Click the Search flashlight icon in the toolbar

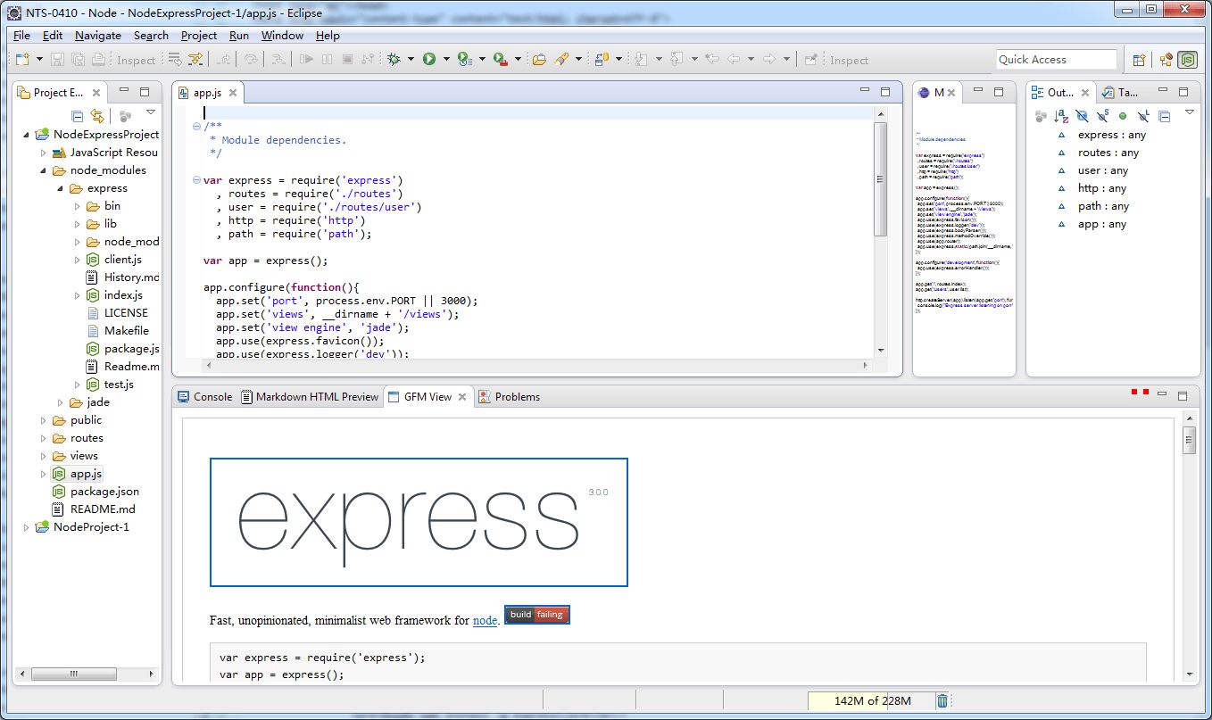click(563, 60)
